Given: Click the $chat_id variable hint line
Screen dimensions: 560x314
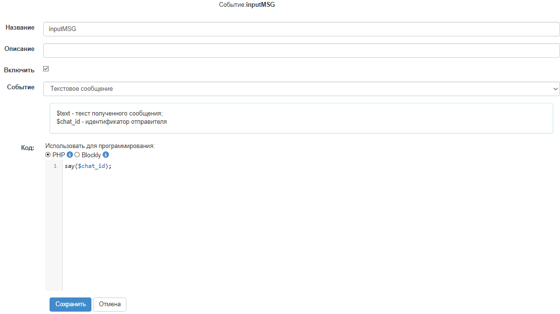Looking at the screenshot, I should click(x=111, y=122).
